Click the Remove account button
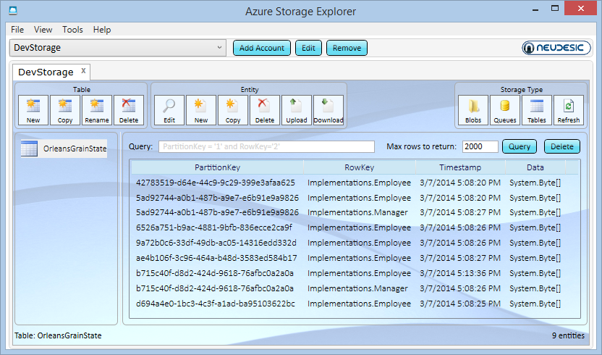The image size is (602, 355). pos(347,48)
